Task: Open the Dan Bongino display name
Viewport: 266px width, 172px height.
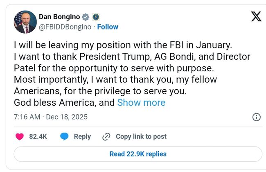Action: pyautogui.click(x=59, y=17)
